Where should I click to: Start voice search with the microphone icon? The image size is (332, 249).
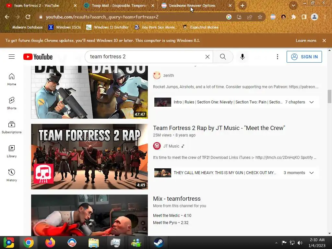pos(243,57)
